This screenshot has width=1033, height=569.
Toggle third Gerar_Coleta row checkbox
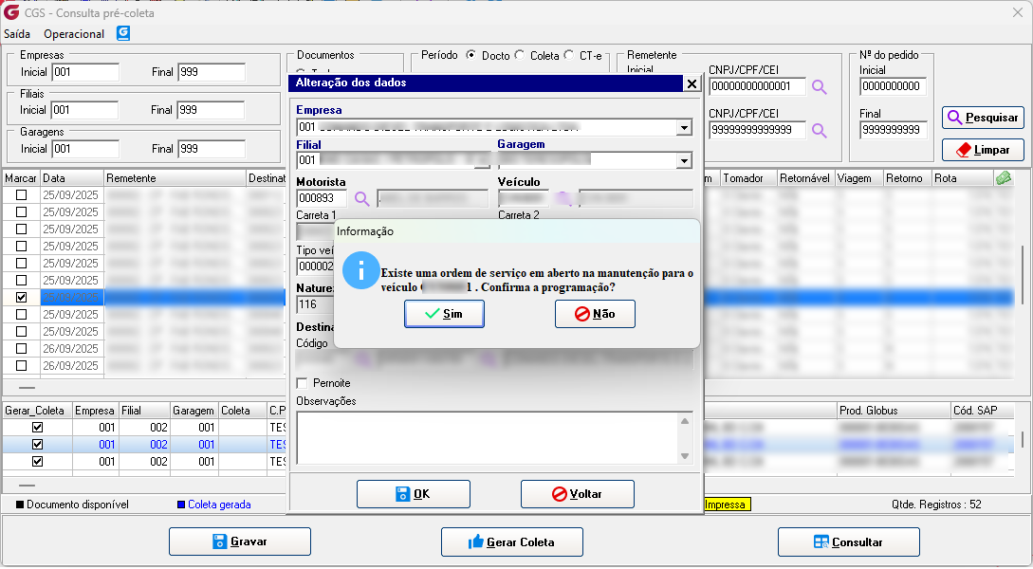coord(38,462)
